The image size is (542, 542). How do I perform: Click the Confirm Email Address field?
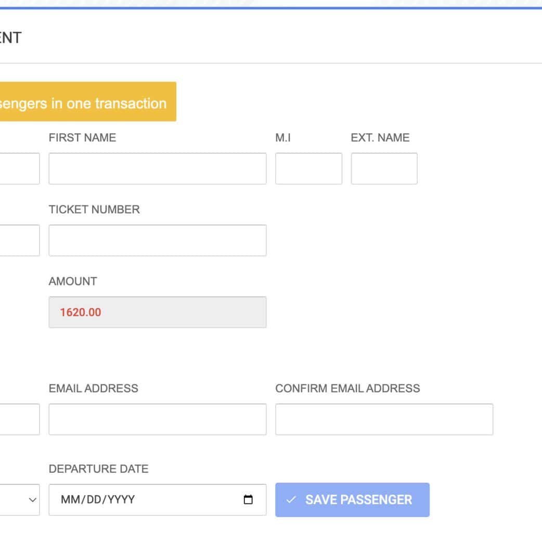coord(384,419)
